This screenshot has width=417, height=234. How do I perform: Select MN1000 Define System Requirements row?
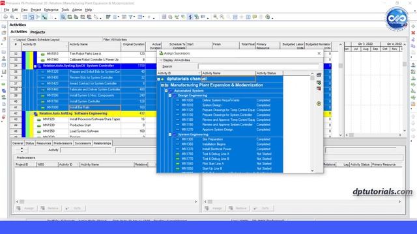click(x=220, y=100)
